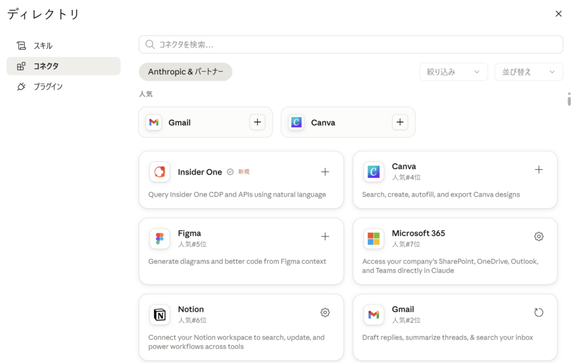Close the ディレクトリ dialog
Screen dimensions: 572x363
(559, 14)
